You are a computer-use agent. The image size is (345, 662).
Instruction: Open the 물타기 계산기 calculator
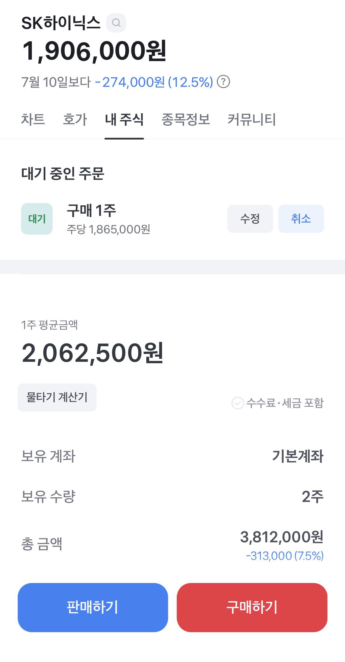tap(57, 398)
